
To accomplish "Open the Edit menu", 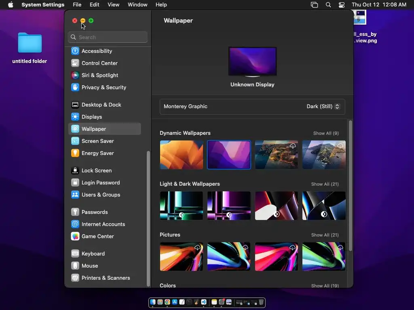I will (94, 5).
